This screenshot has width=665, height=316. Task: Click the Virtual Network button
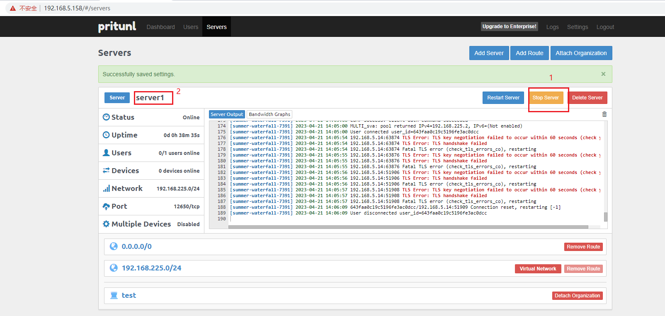[x=538, y=269]
